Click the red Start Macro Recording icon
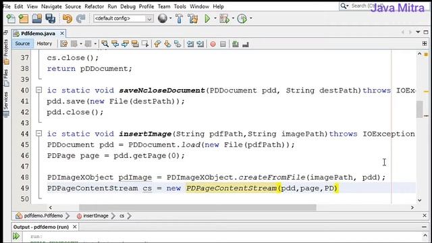Screen dimensions: 432x243 213,44
